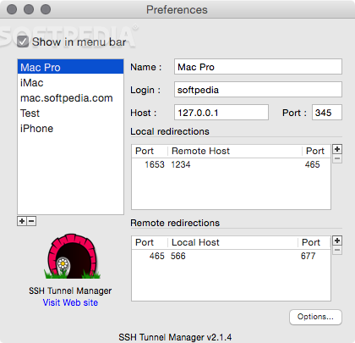Screen dimensions: 355x343
Task: Select the local redirection row with port 1653
Action: click(x=231, y=164)
